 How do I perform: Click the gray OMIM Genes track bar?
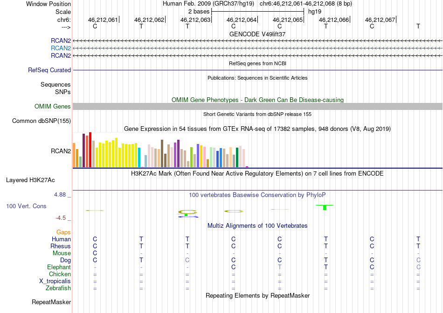(x=258, y=106)
